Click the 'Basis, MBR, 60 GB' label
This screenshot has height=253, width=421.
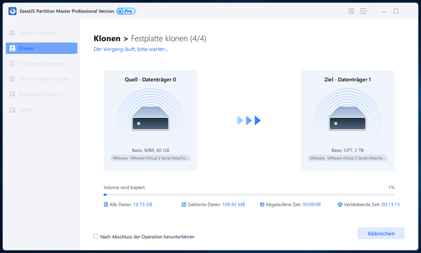(x=150, y=150)
